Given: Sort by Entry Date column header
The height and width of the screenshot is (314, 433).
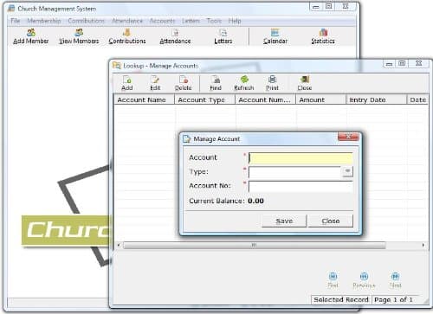Looking at the screenshot, I should pos(376,99).
